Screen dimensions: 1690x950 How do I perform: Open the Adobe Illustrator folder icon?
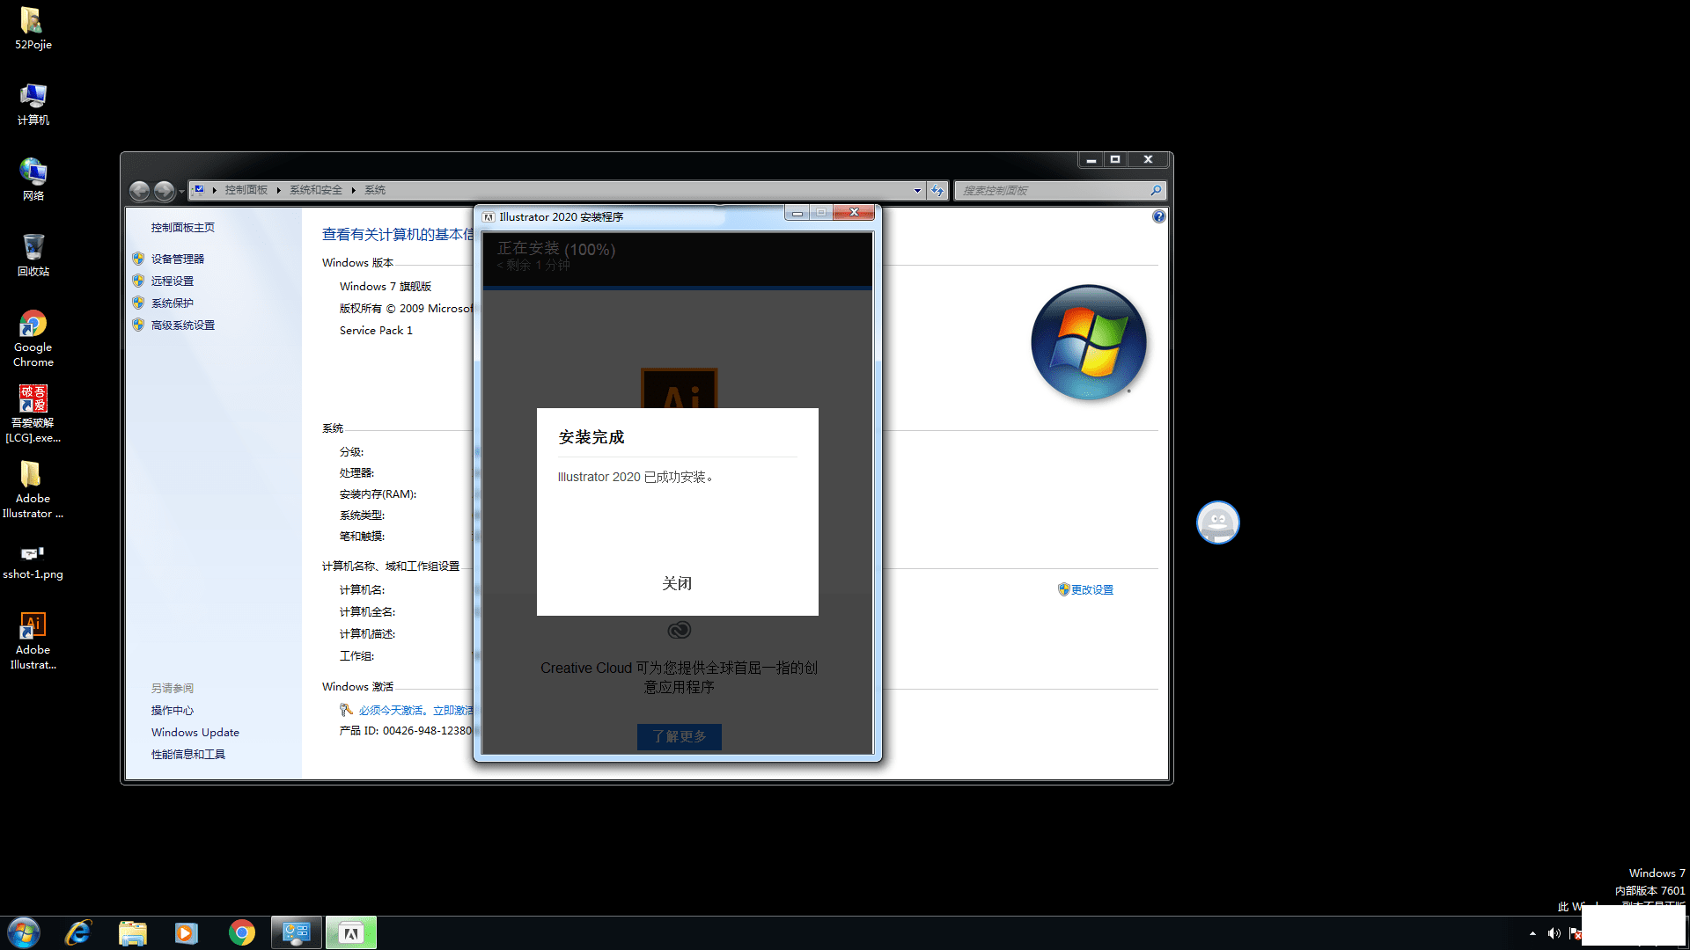pyautogui.click(x=33, y=490)
